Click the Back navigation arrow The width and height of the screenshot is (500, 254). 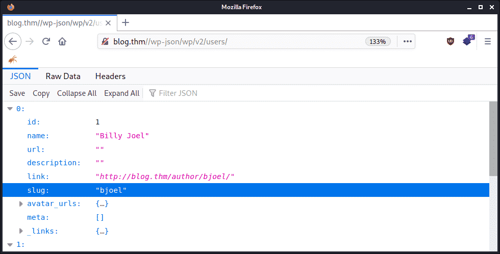click(x=13, y=41)
